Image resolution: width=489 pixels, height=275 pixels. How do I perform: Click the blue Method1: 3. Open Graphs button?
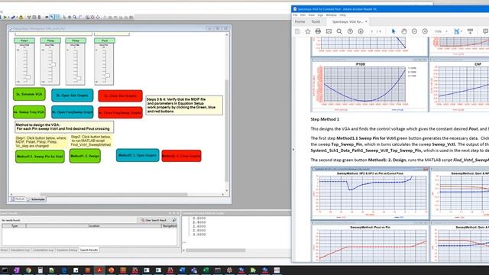138,155
